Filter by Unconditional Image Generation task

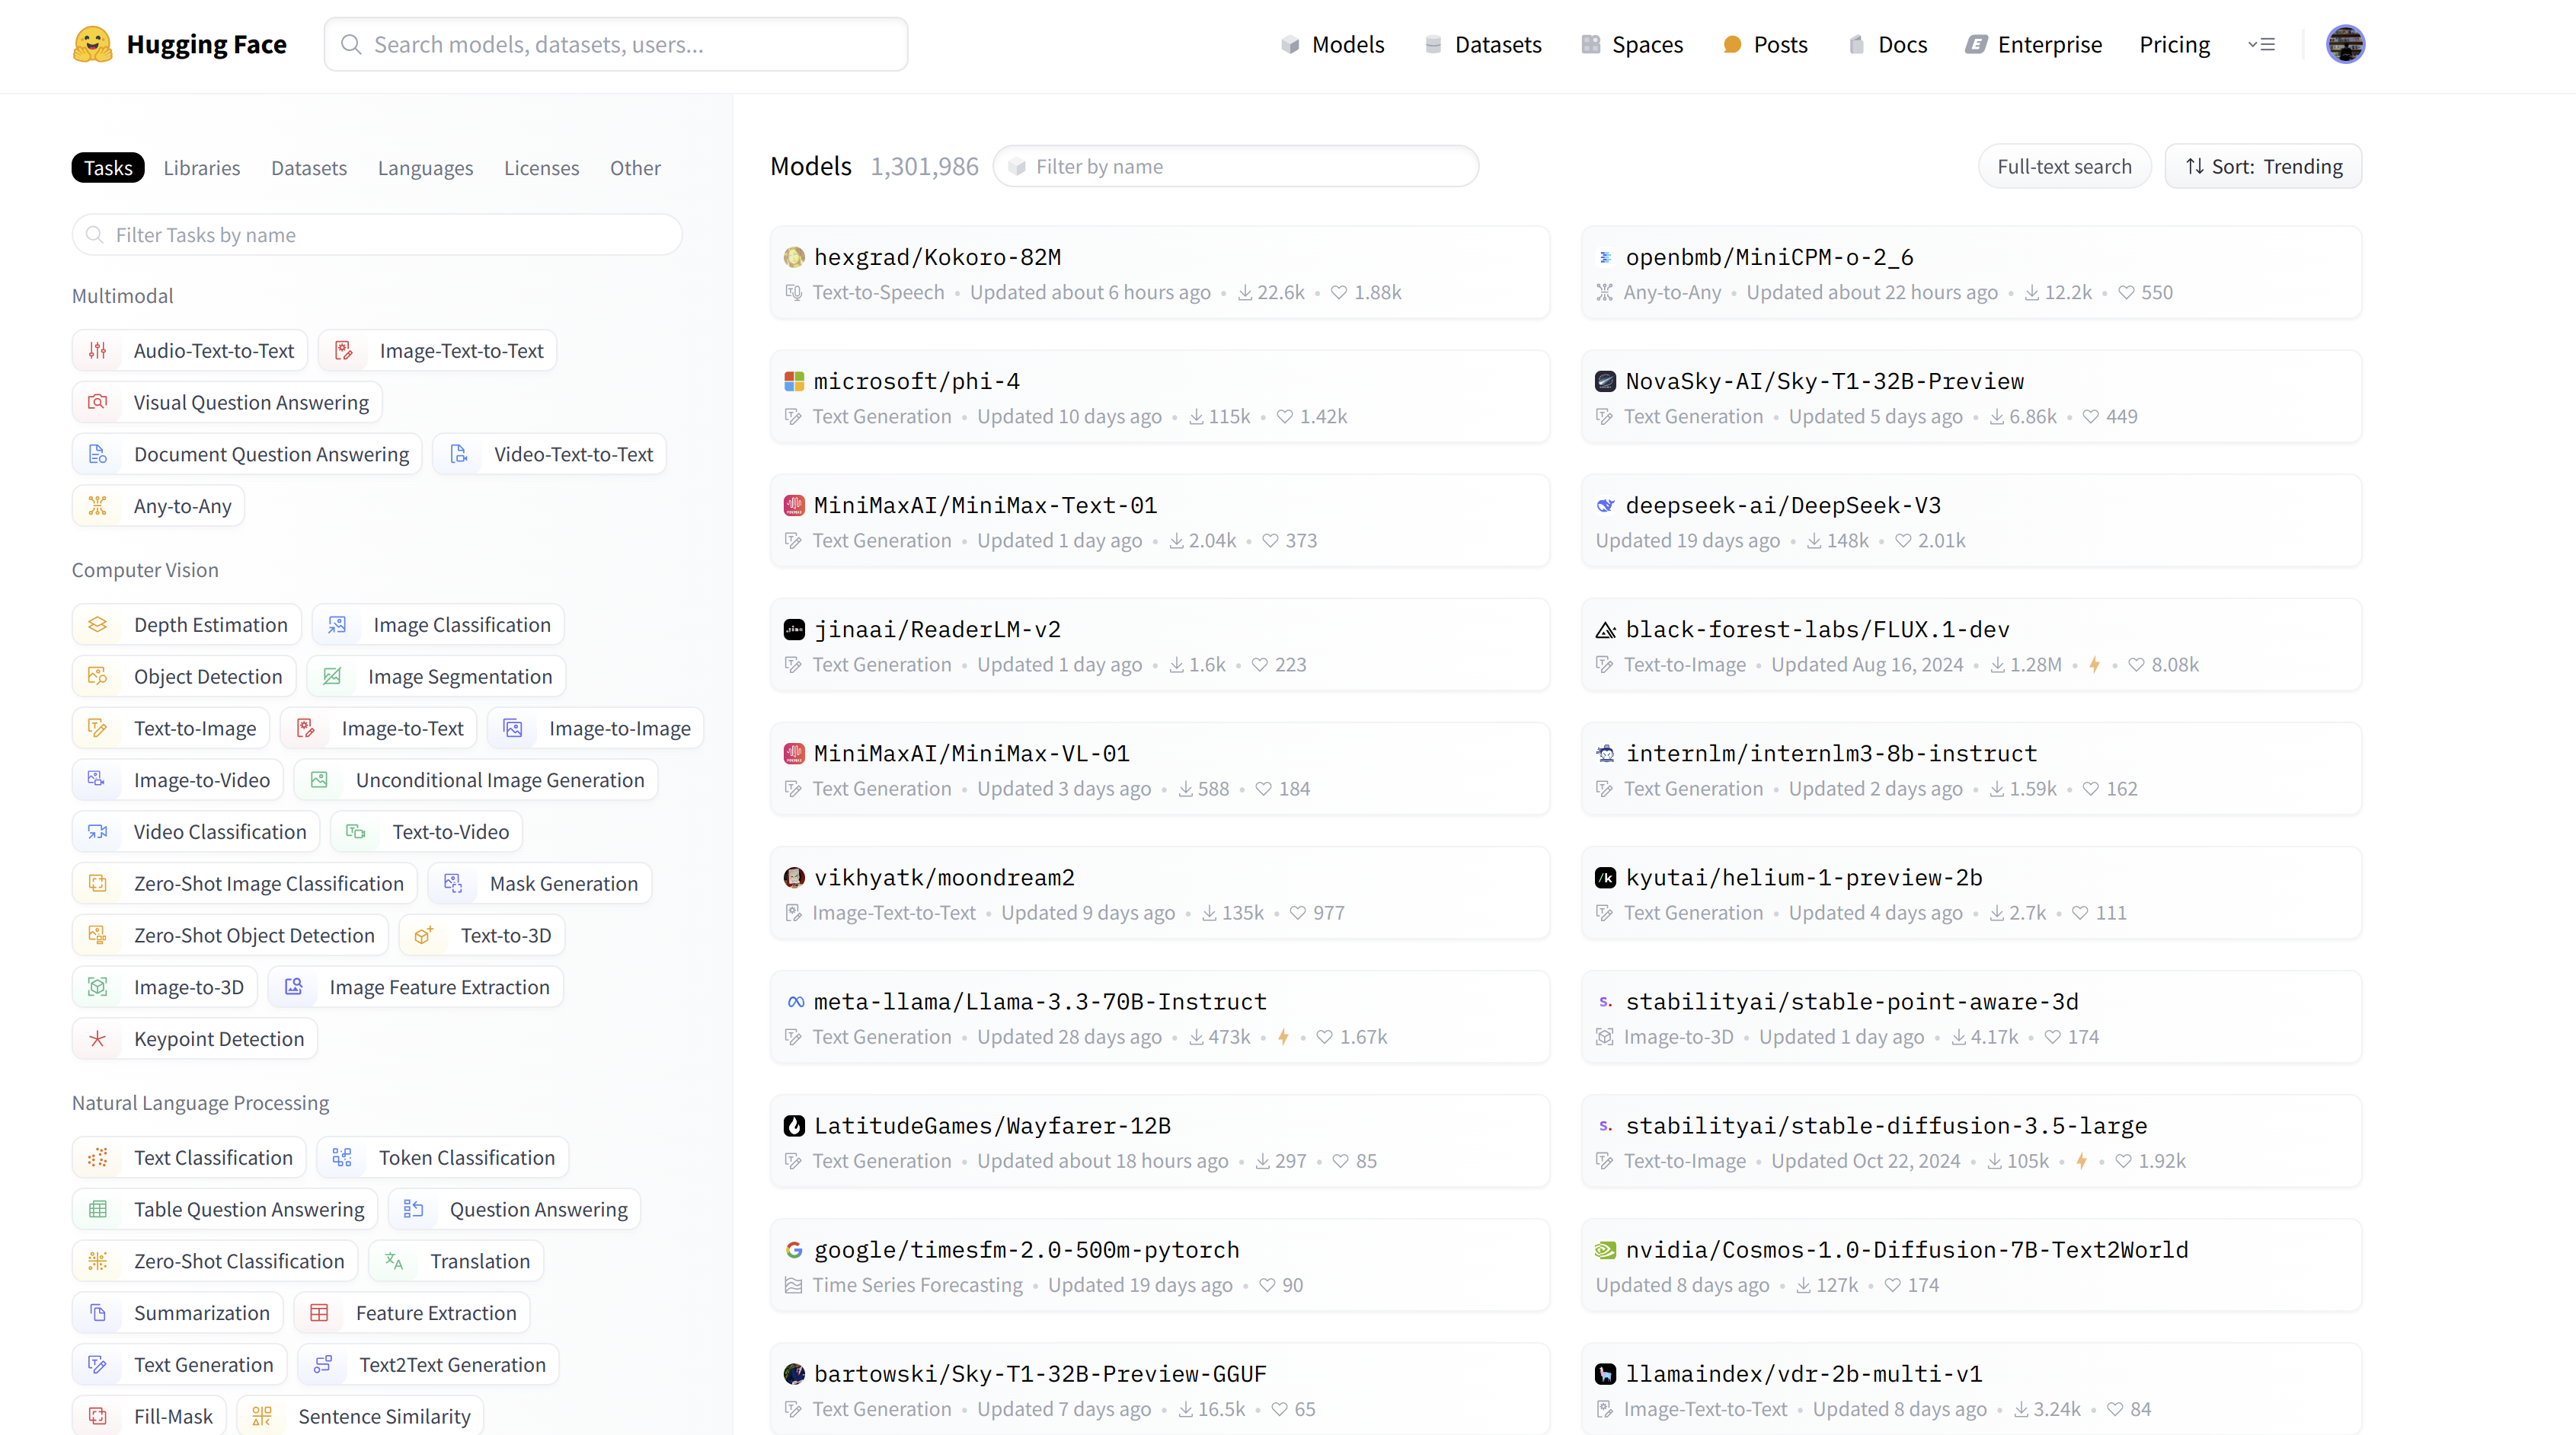[x=476, y=780]
